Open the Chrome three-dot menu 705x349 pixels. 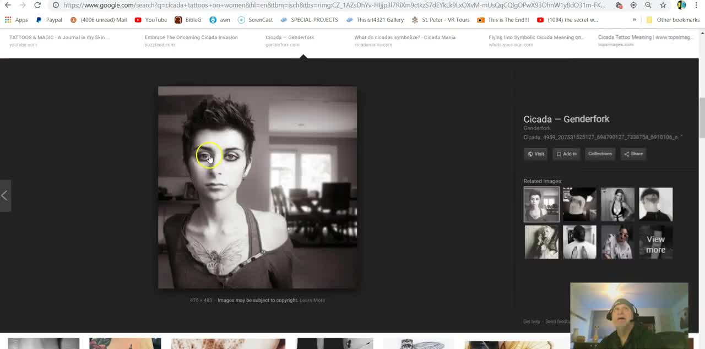click(x=696, y=5)
